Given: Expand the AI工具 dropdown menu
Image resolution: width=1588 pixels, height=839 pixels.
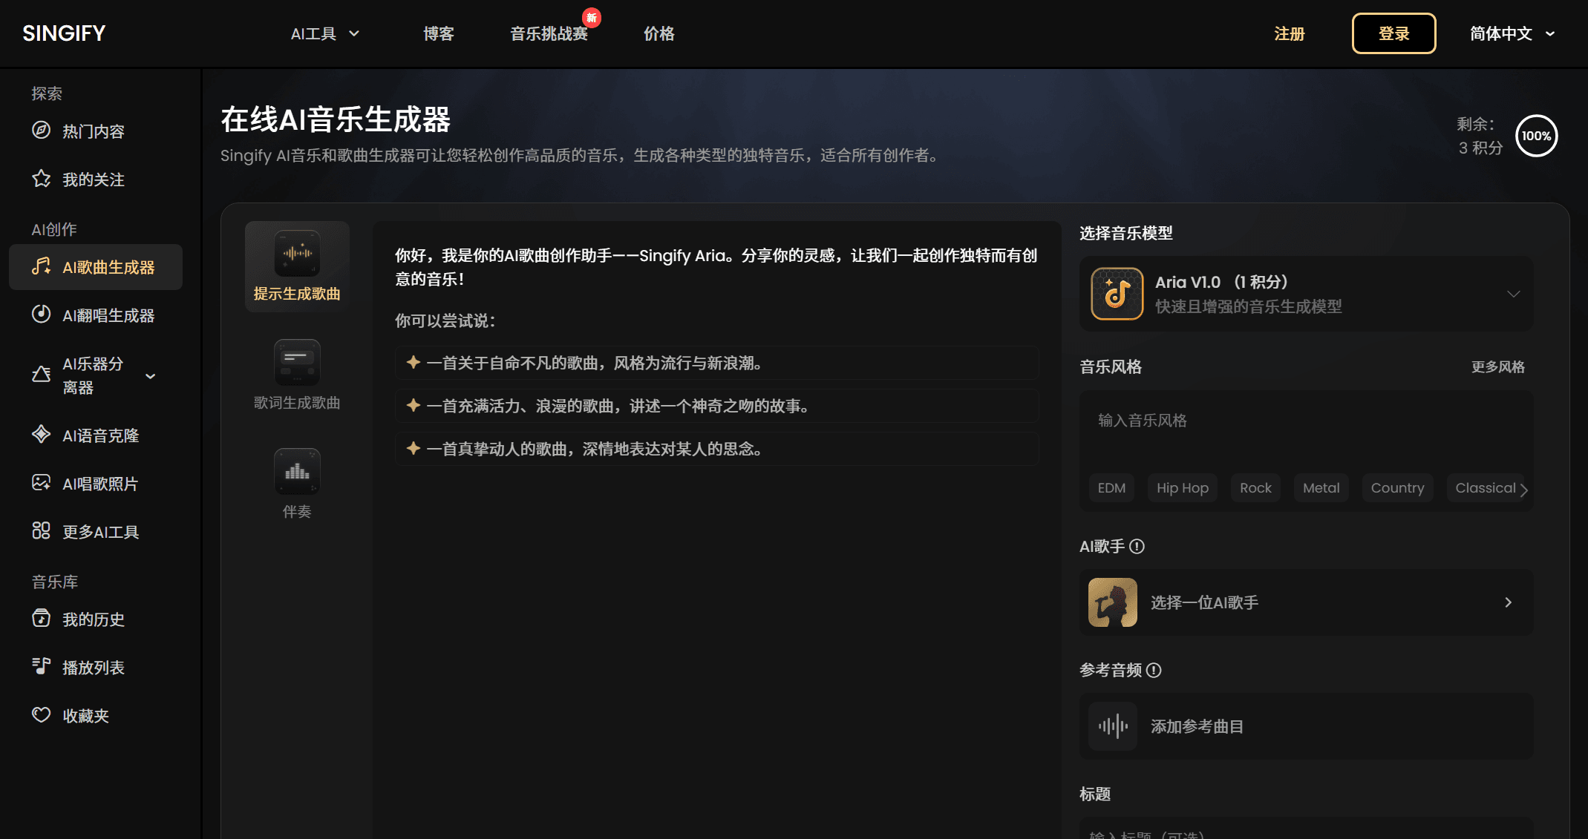Looking at the screenshot, I should (324, 33).
